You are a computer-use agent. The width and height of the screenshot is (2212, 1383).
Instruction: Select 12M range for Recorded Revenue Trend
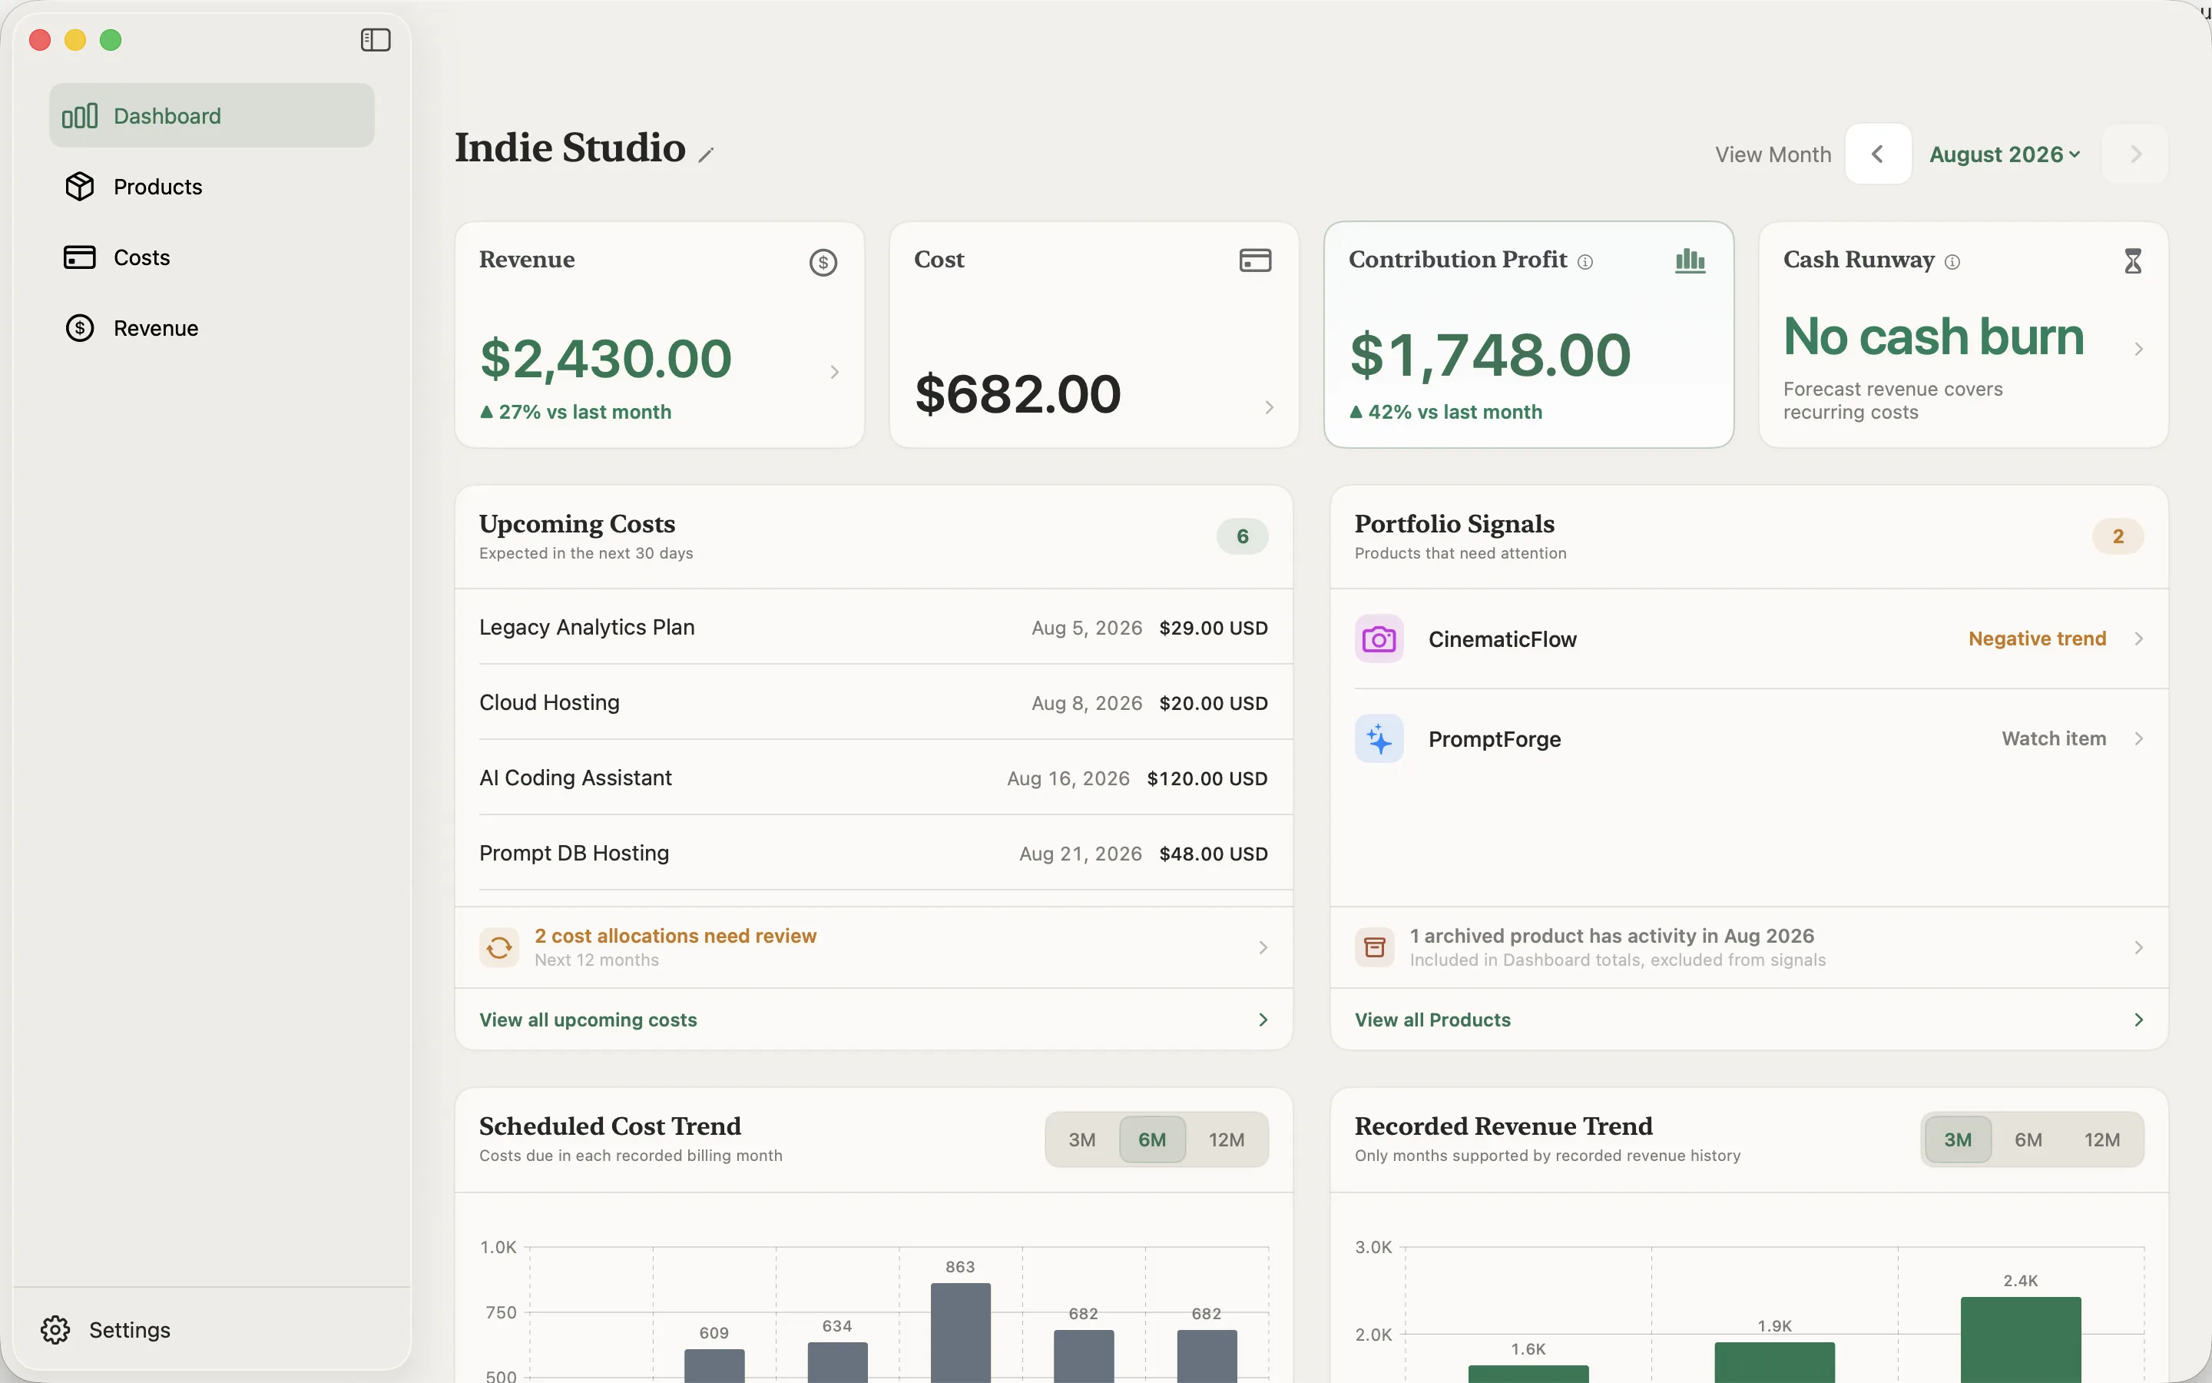pos(2102,1139)
